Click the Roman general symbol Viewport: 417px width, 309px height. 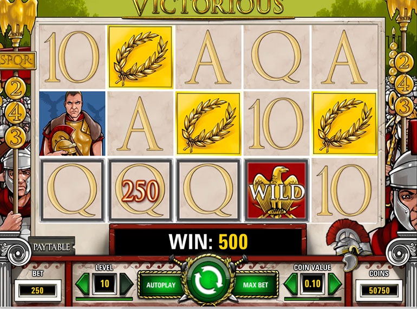point(73,124)
